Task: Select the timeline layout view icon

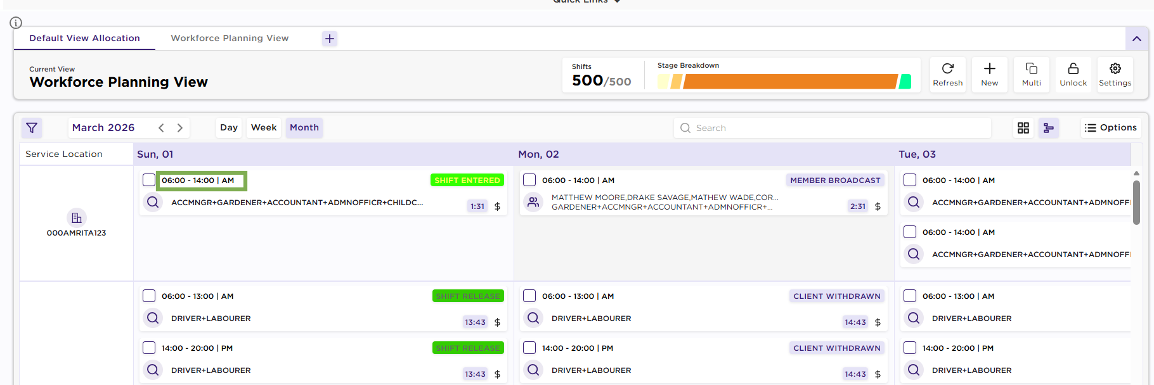Action: 1048,128
